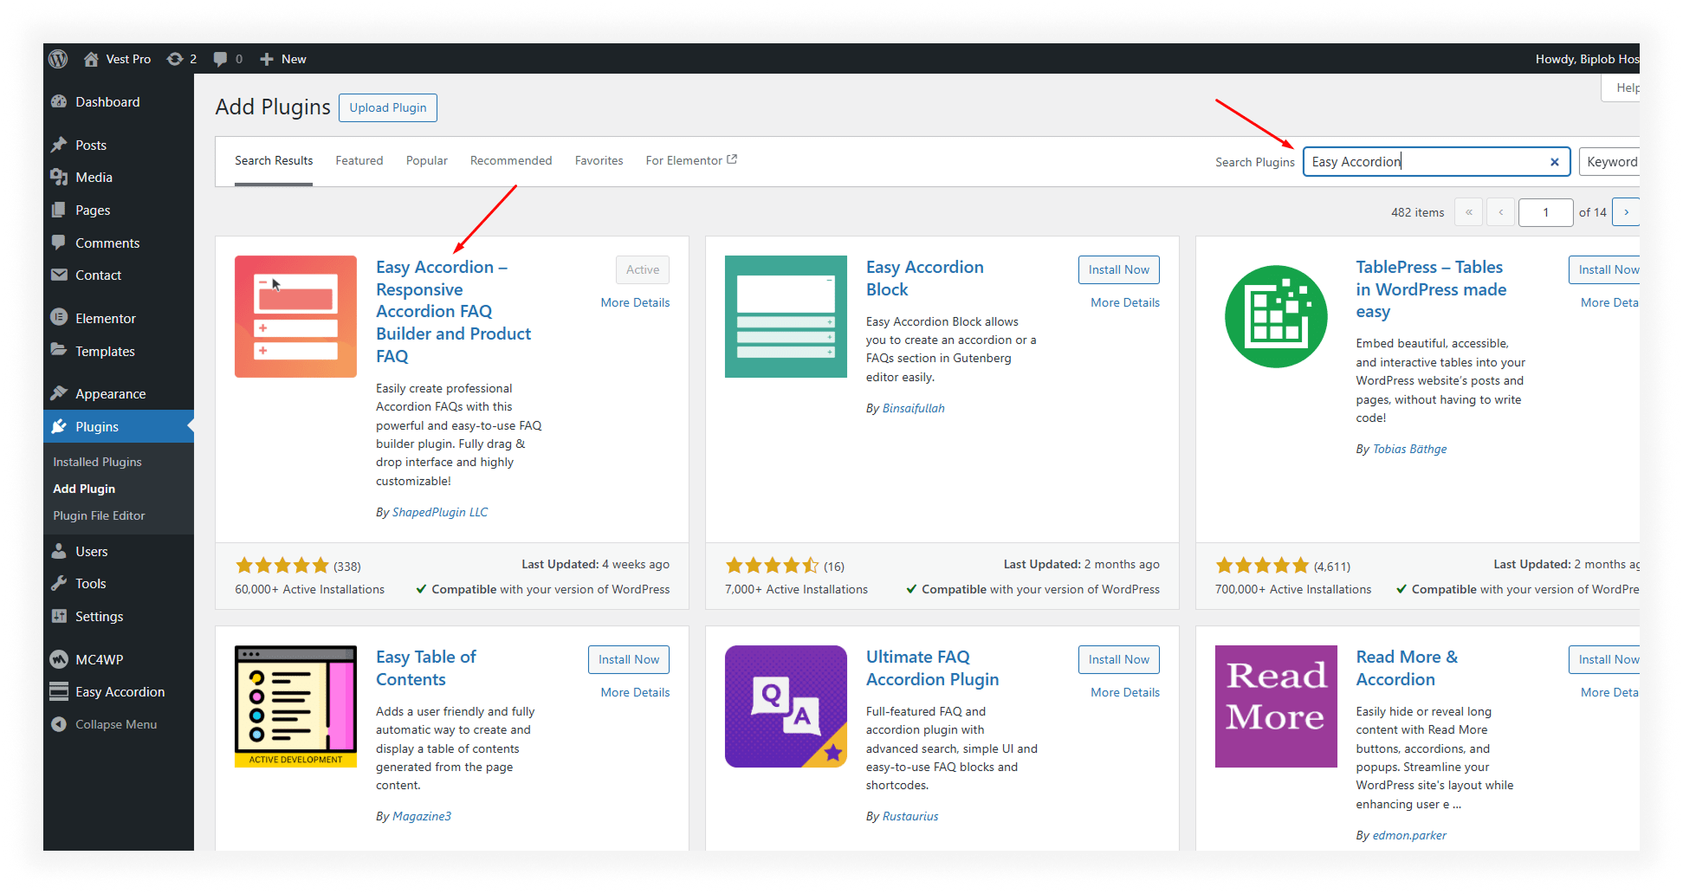Viewport: 1683px width, 894px height.
Task: Click the Appearance brush icon
Action: point(59,393)
